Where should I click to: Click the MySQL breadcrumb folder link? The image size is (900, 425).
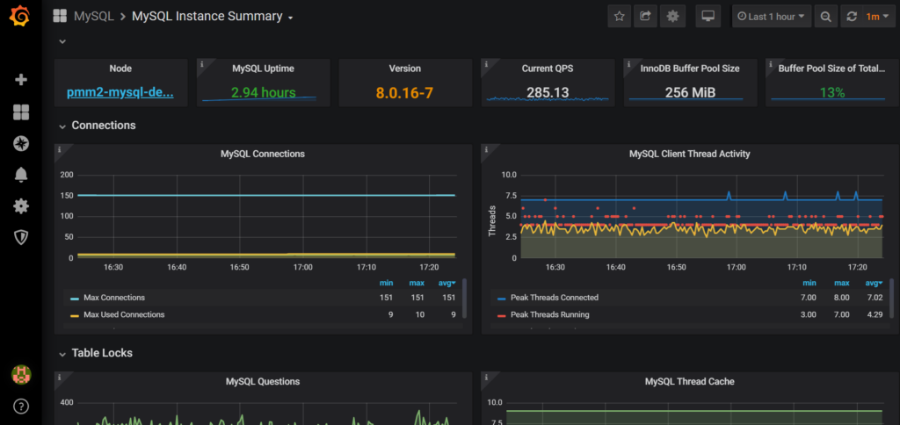coord(93,16)
